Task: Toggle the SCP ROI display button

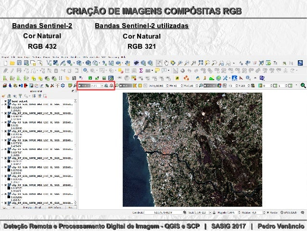Action: point(126,85)
